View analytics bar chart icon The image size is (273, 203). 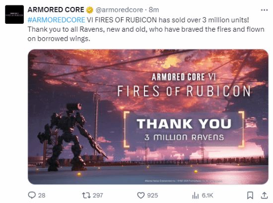pos(196,196)
